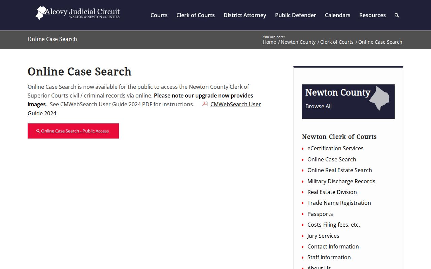Go to Home in the breadcrumb

pos(269,42)
